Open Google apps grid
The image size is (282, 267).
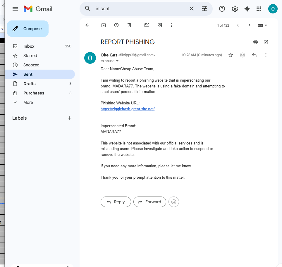pyautogui.click(x=259, y=9)
